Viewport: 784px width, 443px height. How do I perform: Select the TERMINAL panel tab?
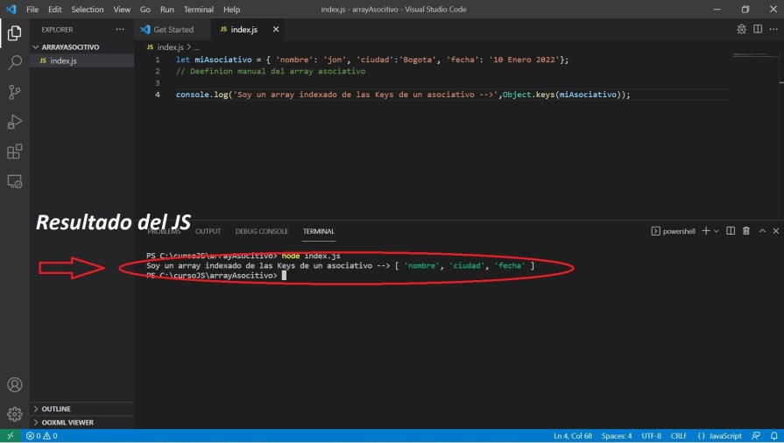click(x=319, y=231)
